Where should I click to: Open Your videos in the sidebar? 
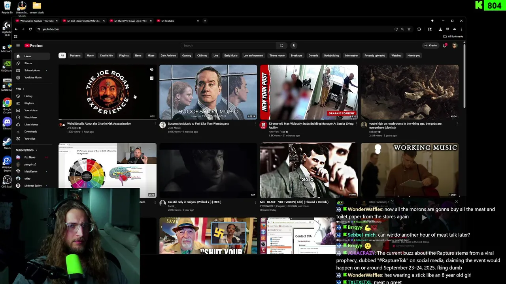[x=30, y=110]
